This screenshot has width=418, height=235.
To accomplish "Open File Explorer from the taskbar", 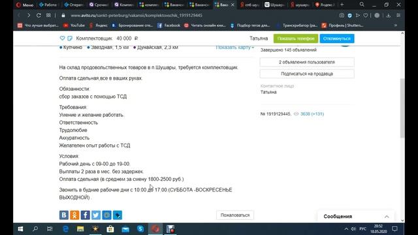I will point(80,229).
